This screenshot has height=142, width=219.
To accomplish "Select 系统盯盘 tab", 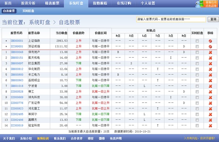I will tap(76, 3).
